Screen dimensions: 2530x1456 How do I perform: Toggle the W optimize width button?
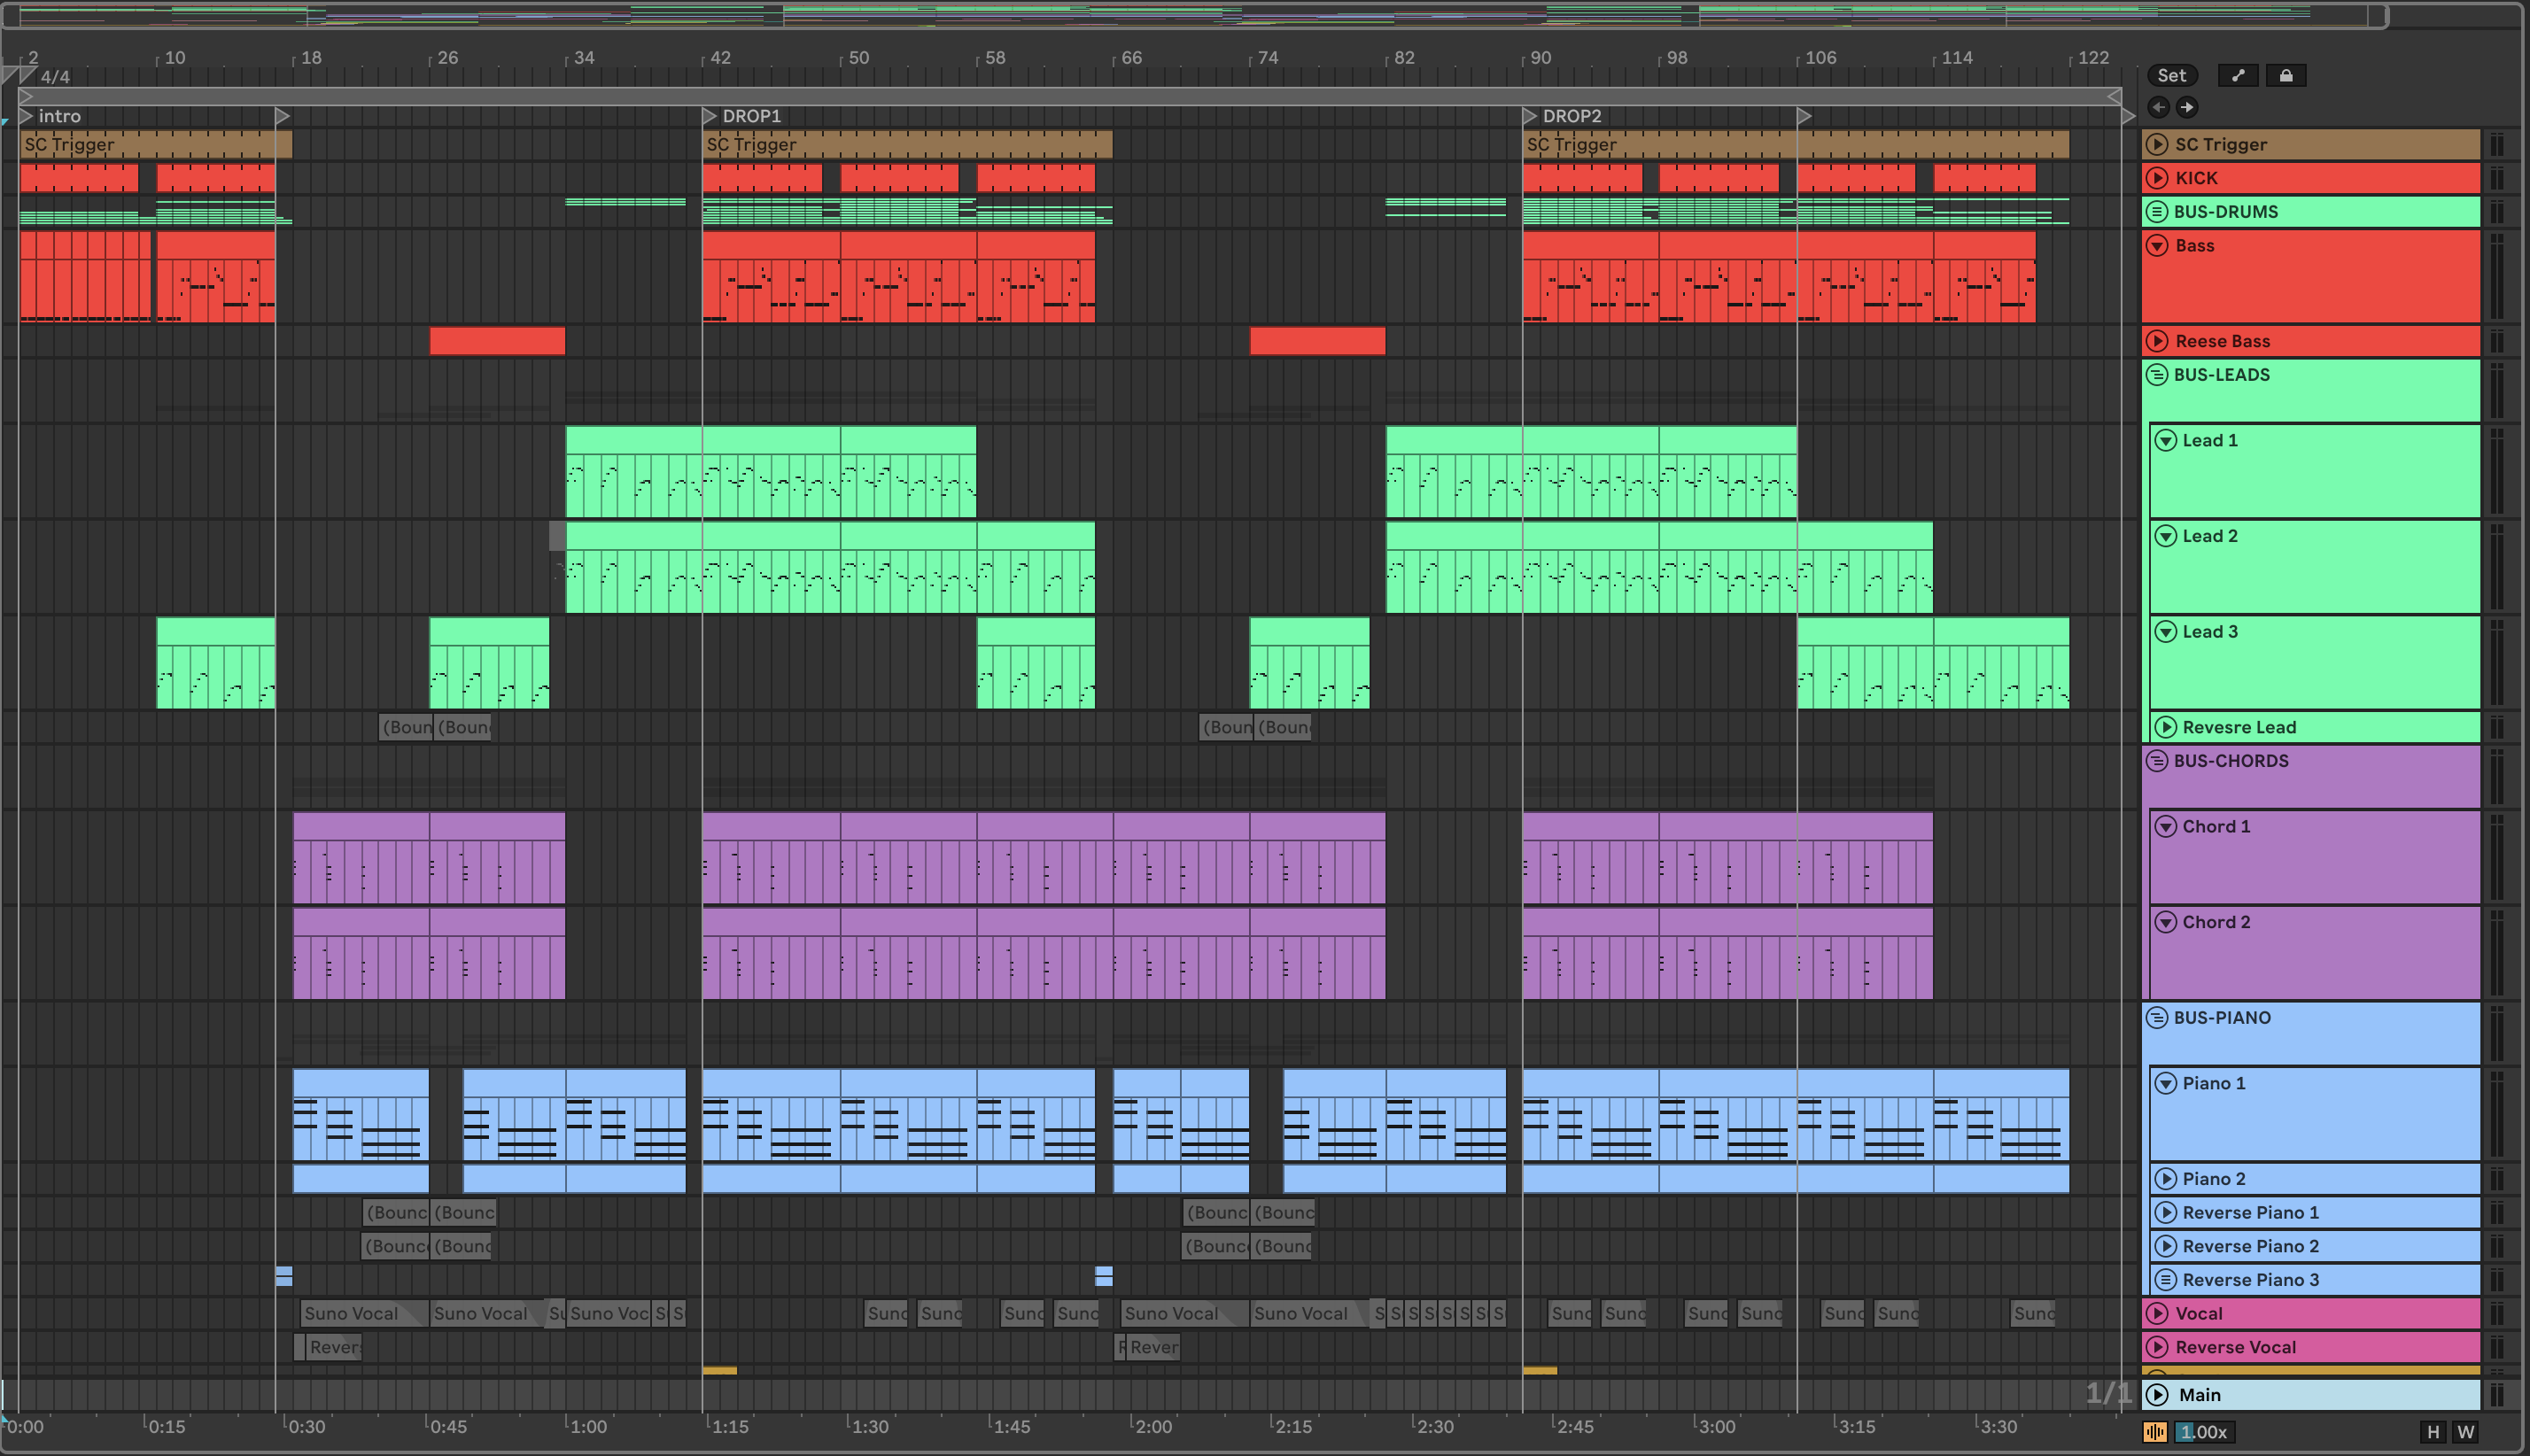tap(2466, 1432)
